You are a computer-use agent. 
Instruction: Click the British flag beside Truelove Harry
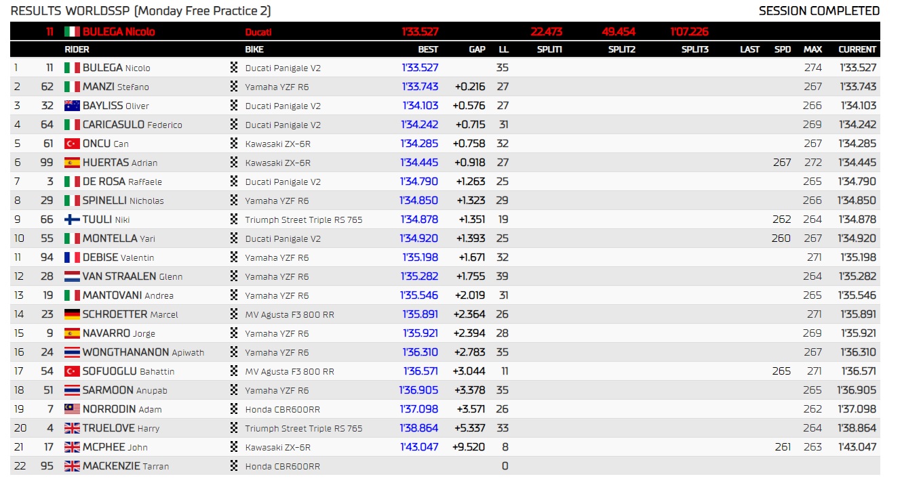tap(72, 428)
